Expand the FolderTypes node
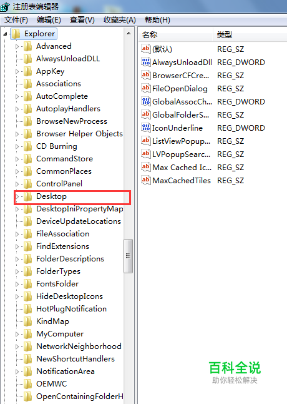The height and width of the screenshot is (404, 287). click(17, 271)
